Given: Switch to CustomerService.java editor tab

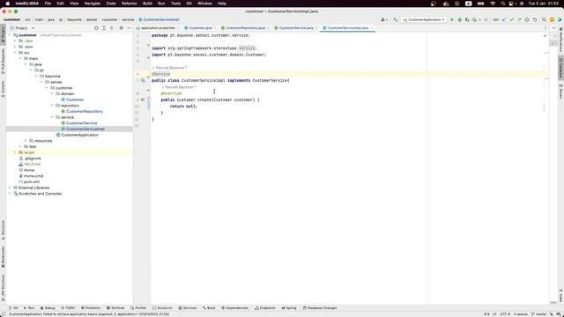Looking at the screenshot, I should [x=296, y=28].
